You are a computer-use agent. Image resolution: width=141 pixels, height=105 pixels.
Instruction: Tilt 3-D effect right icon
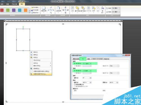tap(68, 10)
